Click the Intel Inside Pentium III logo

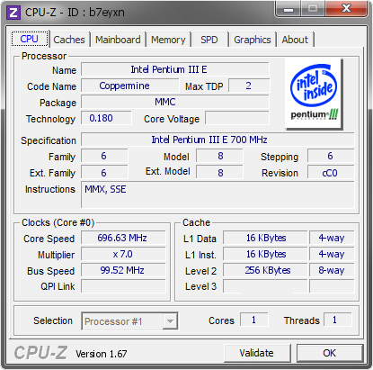pyautogui.click(x=314, y=94)
